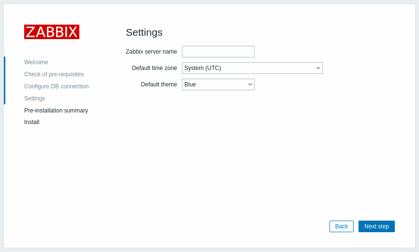Click the red ZABBIX logo

click(52, 32)
